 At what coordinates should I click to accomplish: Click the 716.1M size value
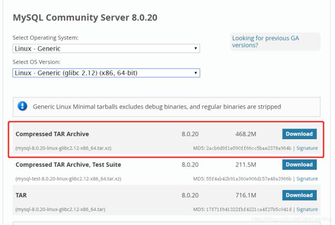coord(246,195)
